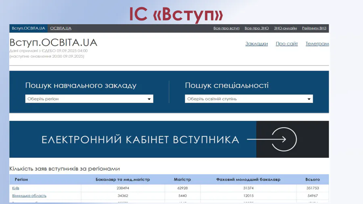This screenshot has height=204, width=363.
Task: Visit the 'Рейтинги ВНЗ' link
Action: click(x=314, y=28)
